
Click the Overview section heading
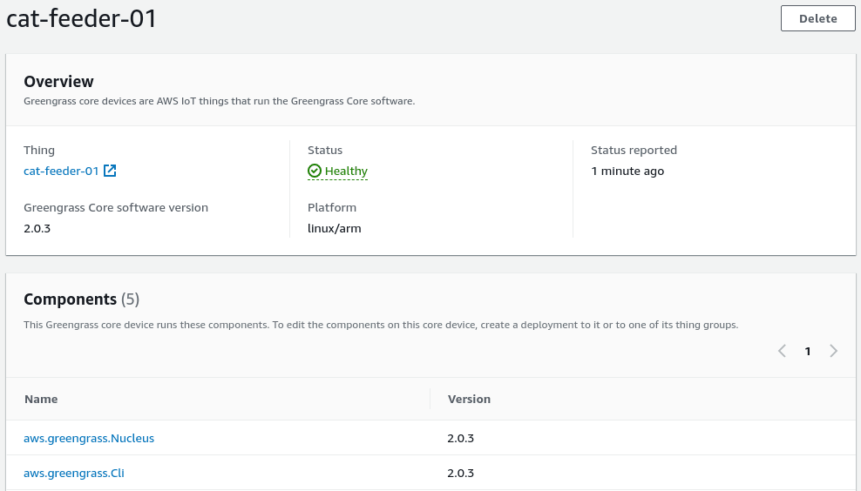(58, 82)
